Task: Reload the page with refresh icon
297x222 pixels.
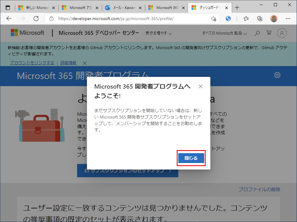Action: click(x=36, y=19)
